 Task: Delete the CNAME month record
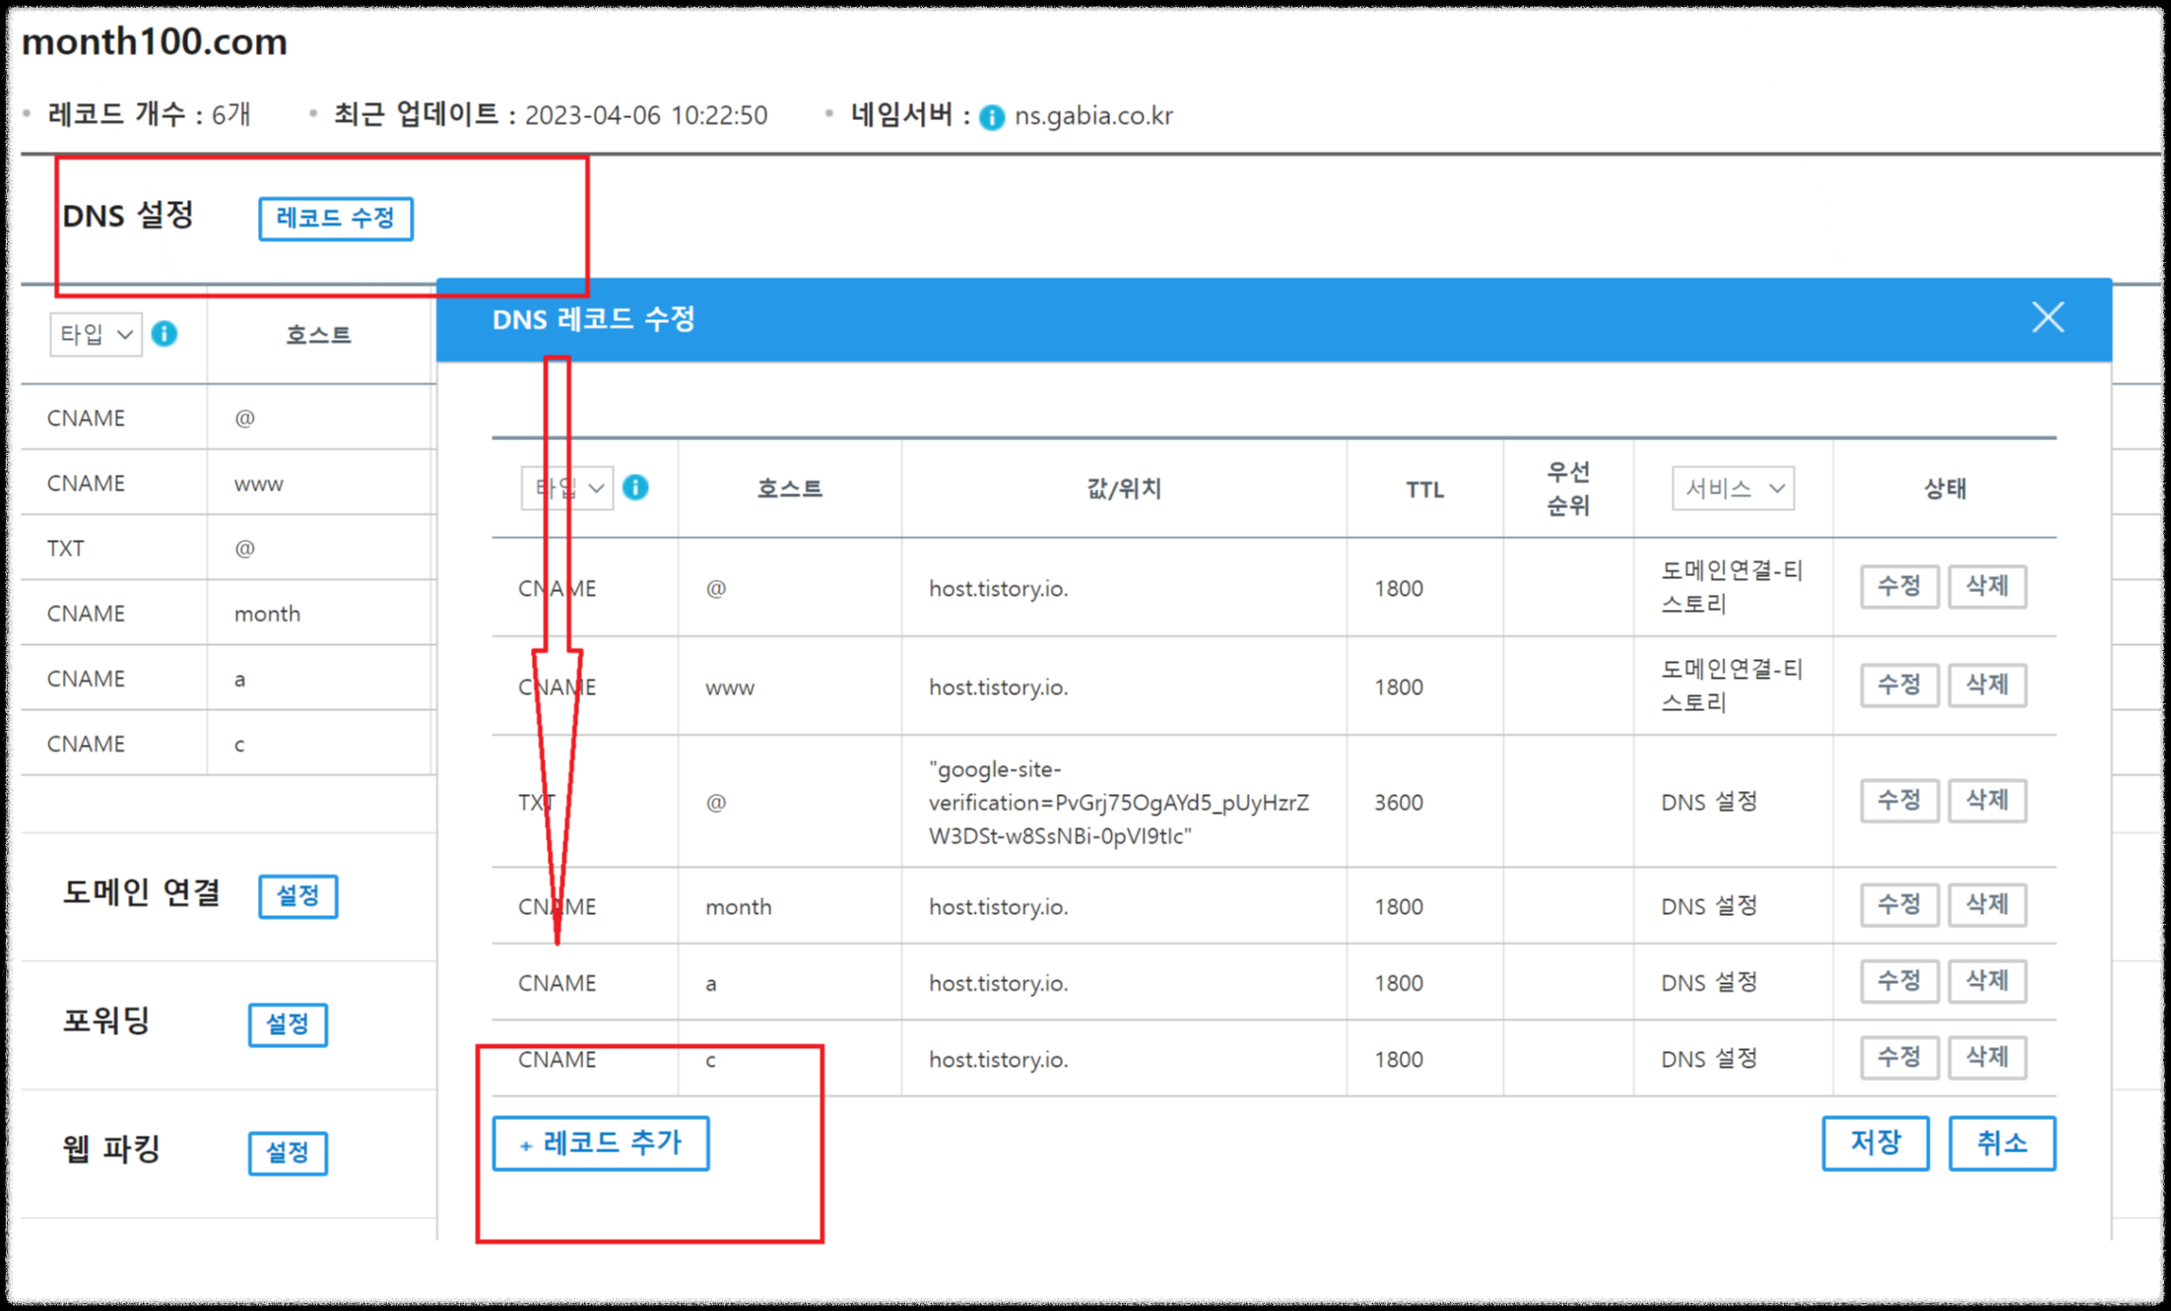1987,904
